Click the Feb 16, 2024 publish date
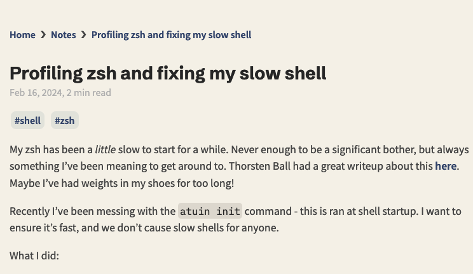The height and width of the screenshot is (274, 473). 36,93
